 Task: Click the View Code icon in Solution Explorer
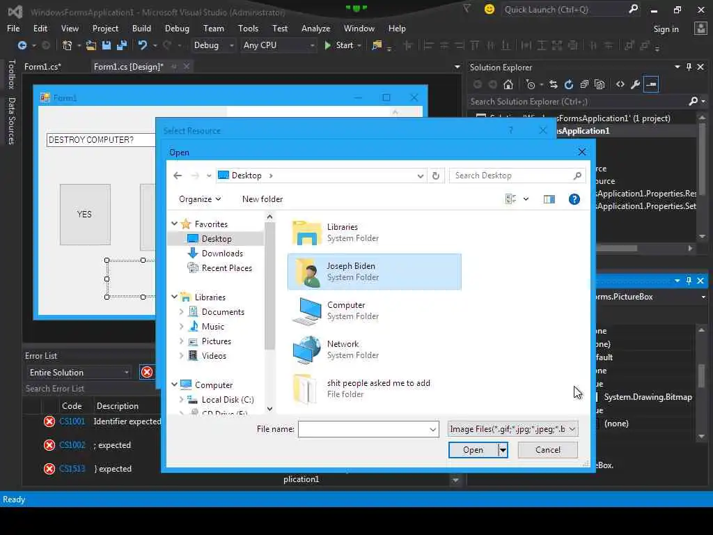click(x=620, y=84)
